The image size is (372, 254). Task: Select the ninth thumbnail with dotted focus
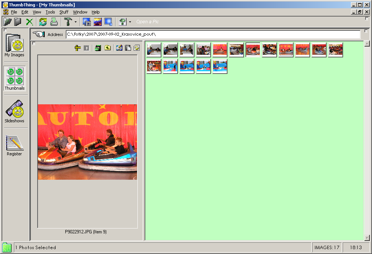pyautogui.click(x=286, y=50)
